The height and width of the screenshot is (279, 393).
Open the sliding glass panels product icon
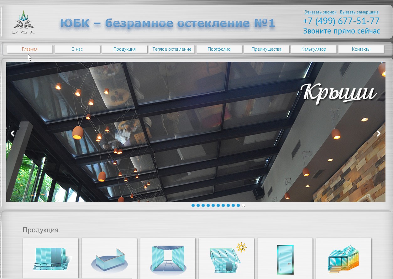[x=50, y=259]
